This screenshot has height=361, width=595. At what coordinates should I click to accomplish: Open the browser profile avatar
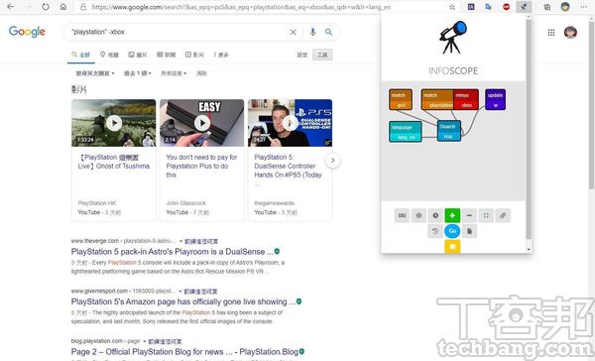565,7
